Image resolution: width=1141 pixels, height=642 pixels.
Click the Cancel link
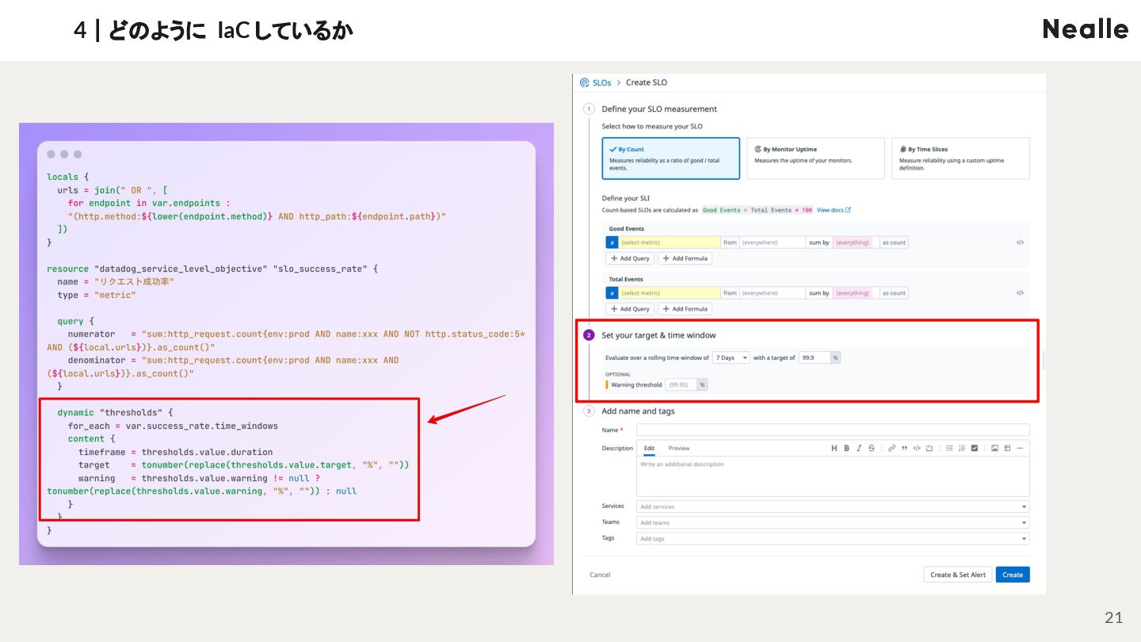point(600,575)
